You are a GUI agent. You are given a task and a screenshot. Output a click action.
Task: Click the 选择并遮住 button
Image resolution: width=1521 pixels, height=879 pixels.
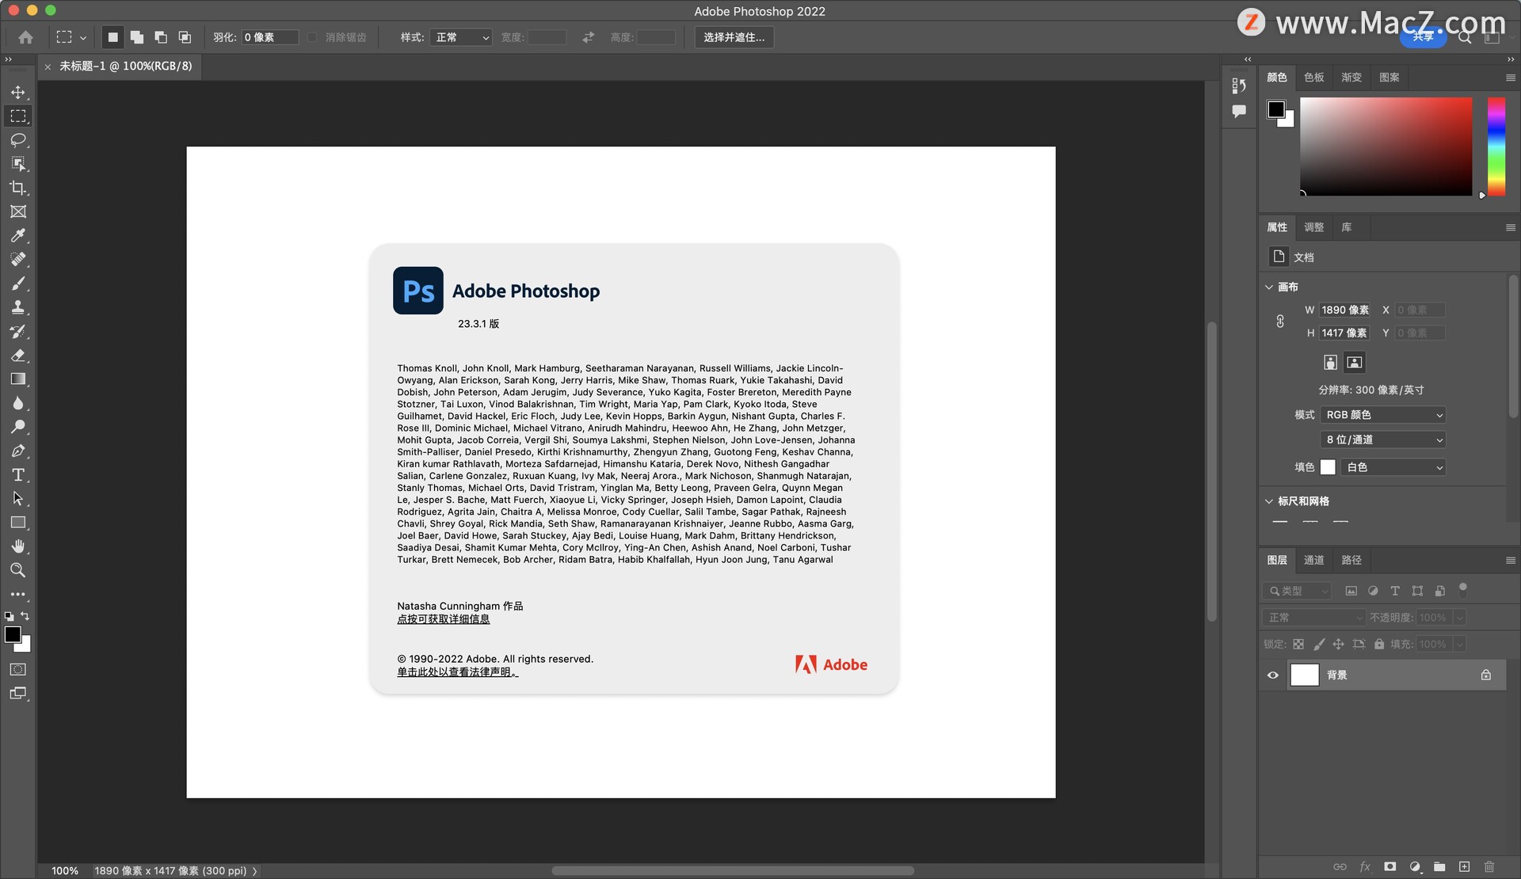(734, 37)
